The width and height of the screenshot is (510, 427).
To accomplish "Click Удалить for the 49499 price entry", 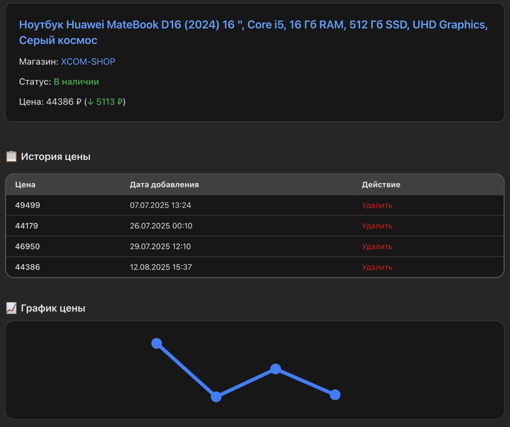I will (x=377, y=205).
